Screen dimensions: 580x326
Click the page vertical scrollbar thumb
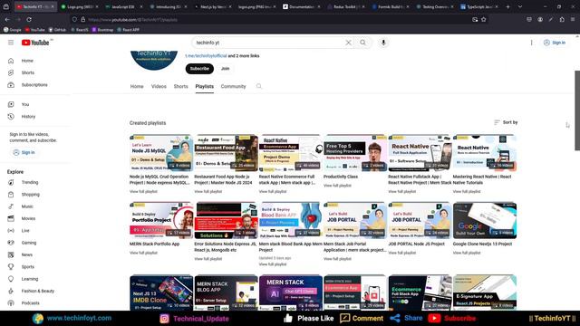click(x=577, y=110)
